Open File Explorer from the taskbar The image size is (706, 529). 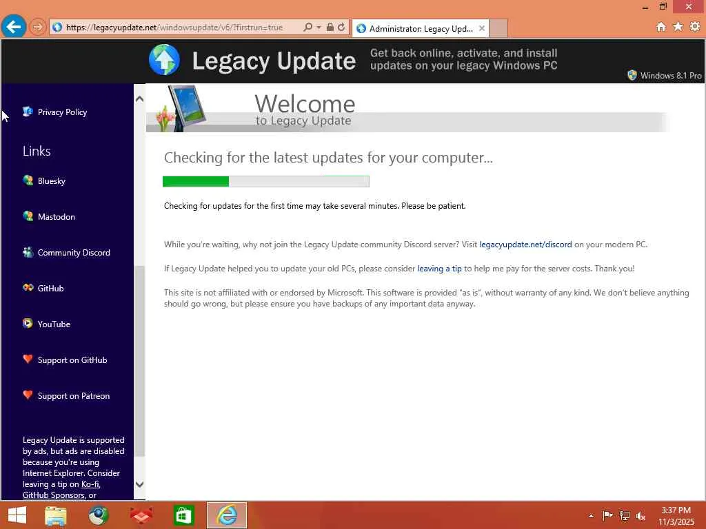[x=56, y=515]
